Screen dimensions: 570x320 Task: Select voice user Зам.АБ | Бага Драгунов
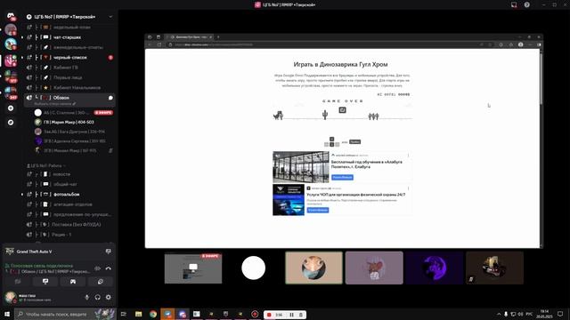pyautogui.click(x=73, y=132)
